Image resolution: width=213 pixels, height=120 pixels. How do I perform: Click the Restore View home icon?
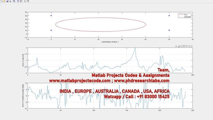pyautogui.click(x=192, y=46)
